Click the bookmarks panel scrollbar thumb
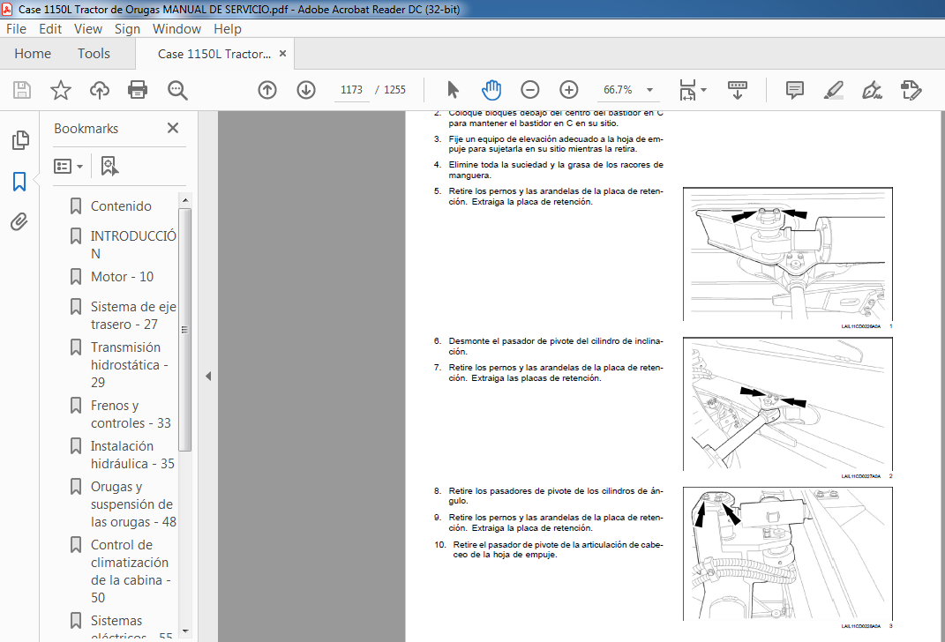Screen dimensions: 945x642 pos(185,330)
